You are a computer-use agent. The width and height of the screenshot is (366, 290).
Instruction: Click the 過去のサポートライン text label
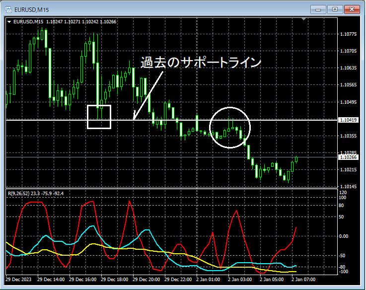point(201,63)
